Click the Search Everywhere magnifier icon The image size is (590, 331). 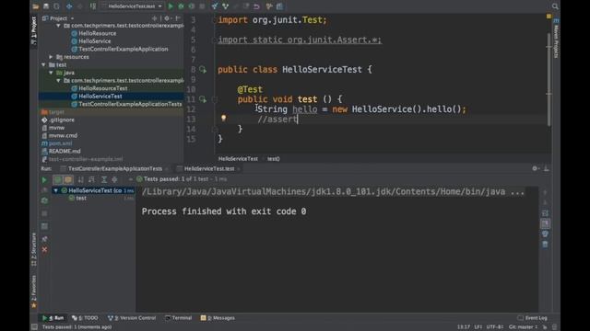(555, 6)
